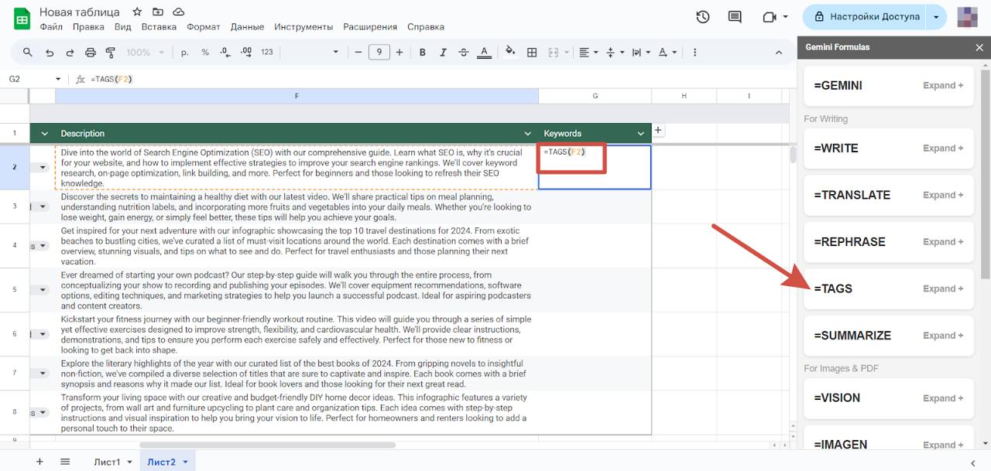Open horizontal align dropdown
The width and height of the screenshot is (991, 471).
[588, 53]
